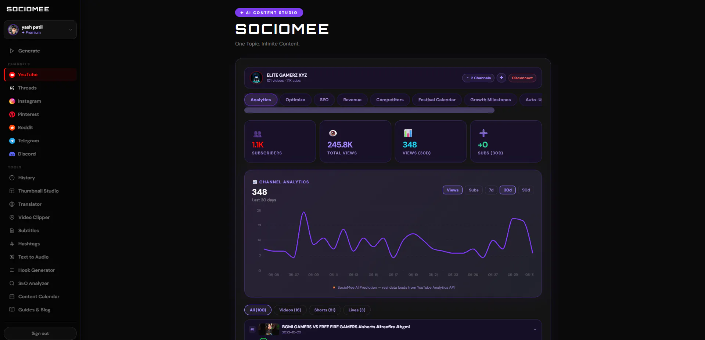
Task: Set chart range to 30d
Action: [507, 190]
